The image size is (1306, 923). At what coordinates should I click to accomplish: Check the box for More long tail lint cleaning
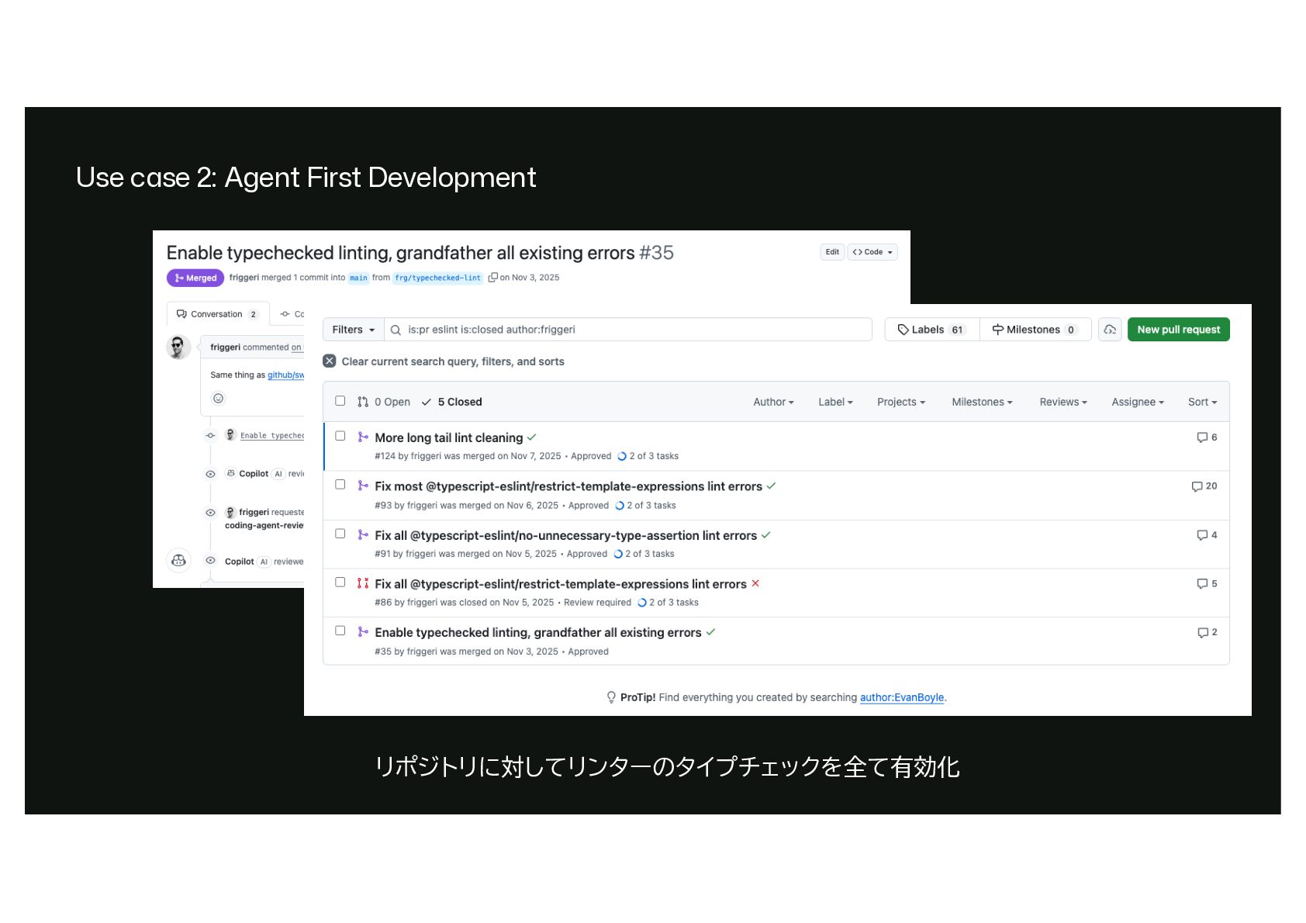coord(340,436)
